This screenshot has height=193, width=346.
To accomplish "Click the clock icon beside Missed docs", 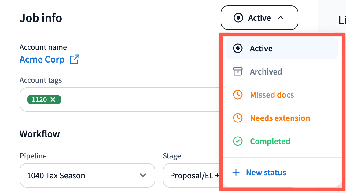I will 237,95.
